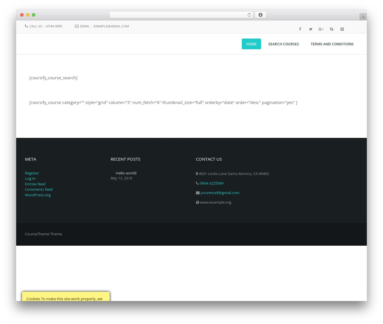Open the Vimeo social icon
383x324 pixels.
(x=342, y=29)
